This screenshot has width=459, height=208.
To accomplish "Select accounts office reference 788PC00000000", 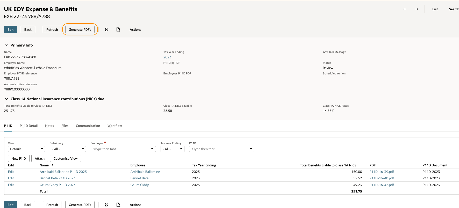I will click(17, 89).
